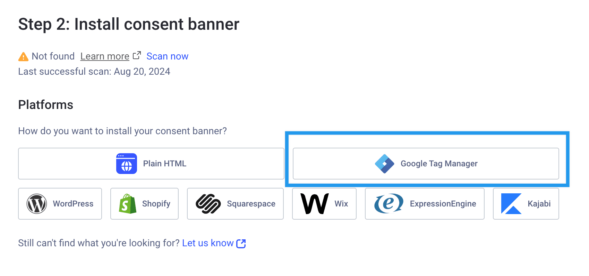The height and width of the screenshot is (276, 589).
Task: Click the blue Kajabi K logo
Action: click(x=511, y=204)
